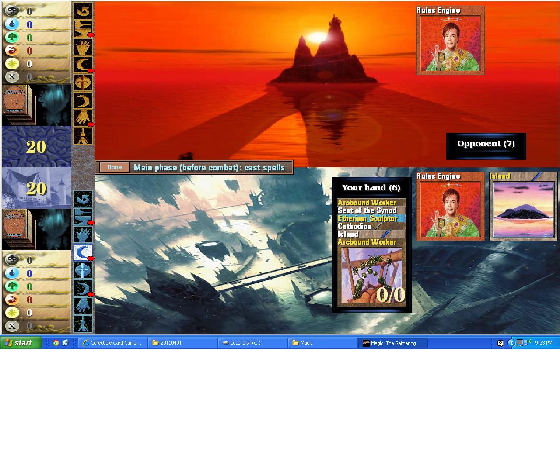This screenshot has height=469, width=560.
Task: Click opponent's colorless X mana icon
Action: [12, 77]
